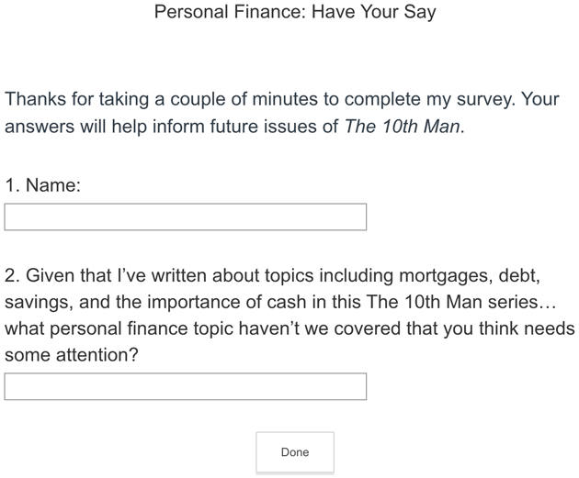Screen dimensions: 579x478
Task: Click "The 10th Man series" in question 2
Action: point(452,302)
